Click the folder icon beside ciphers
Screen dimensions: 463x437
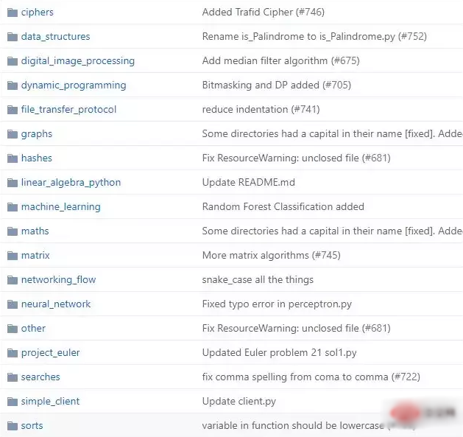click(x=13, y=13)
